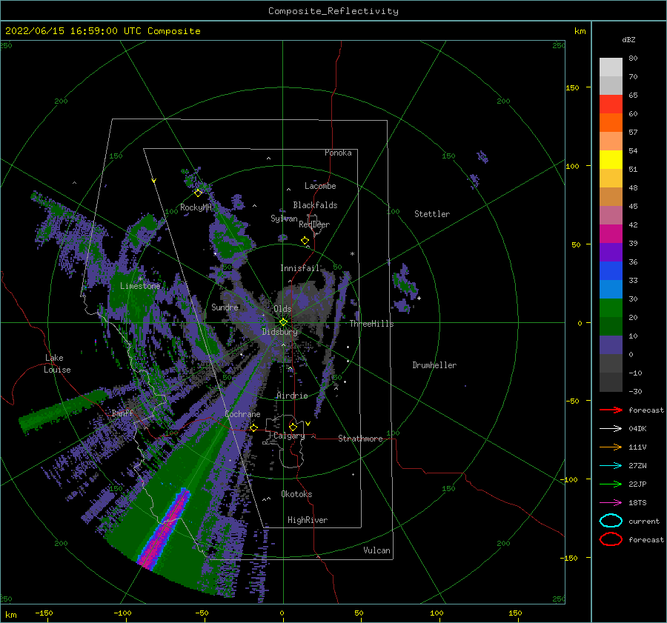This screenshot has height=623, width=667.
Task: Click the 33 dBZ blue color swatch
Action: click(611, 271)
